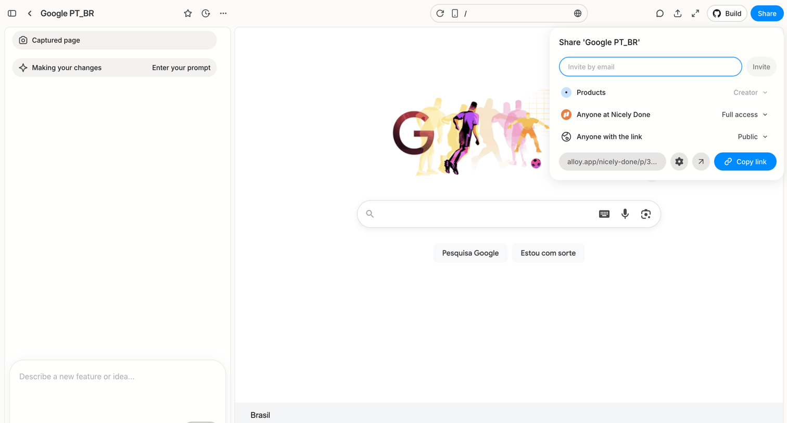This screenshot has width=787, height=423.
Task: Click the Describe a new feature prompt box
Action: (x=118, y=391)
